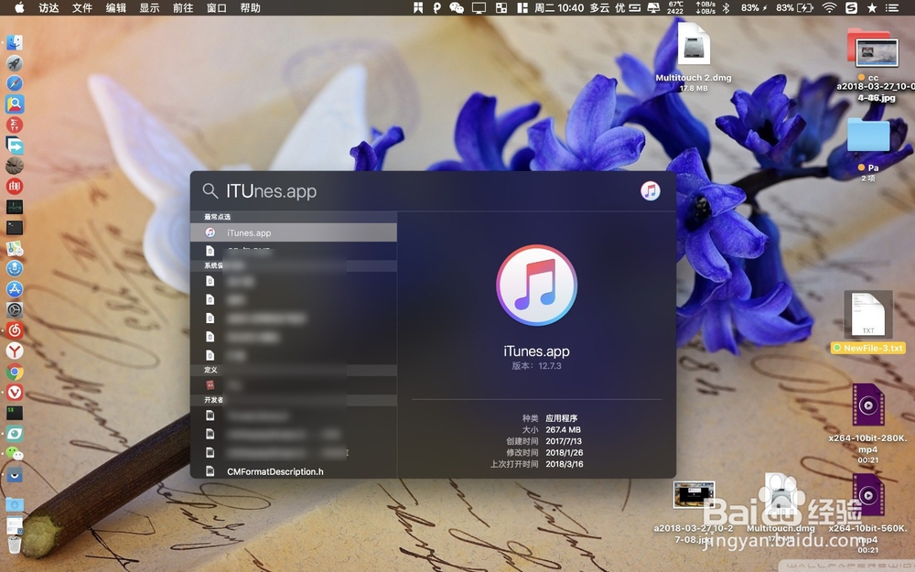Click CPU temperature 67℃ indicator

tap(676, 7)
